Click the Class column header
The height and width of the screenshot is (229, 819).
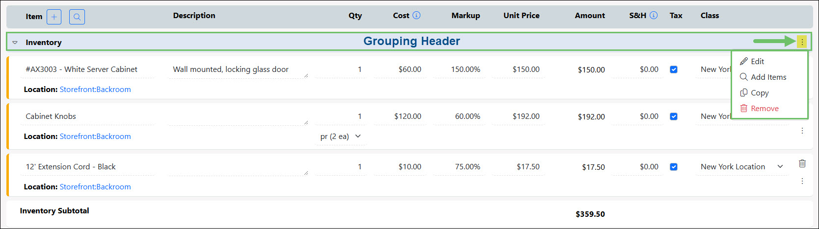710,16
